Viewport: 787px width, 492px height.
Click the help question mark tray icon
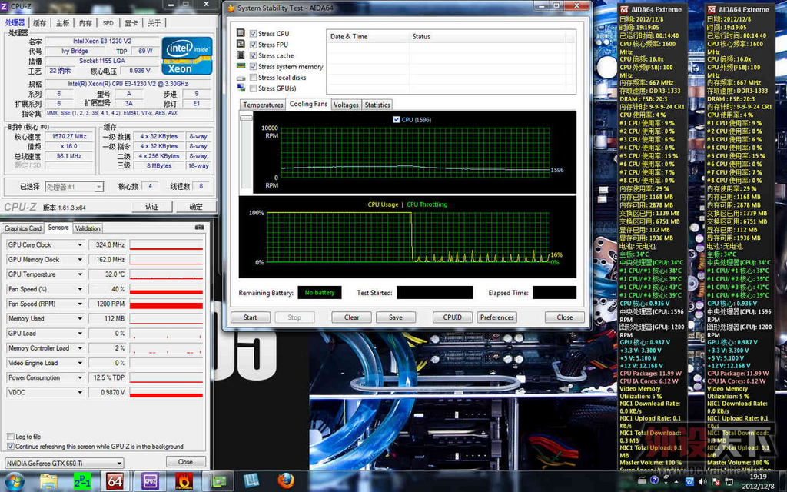654,480
